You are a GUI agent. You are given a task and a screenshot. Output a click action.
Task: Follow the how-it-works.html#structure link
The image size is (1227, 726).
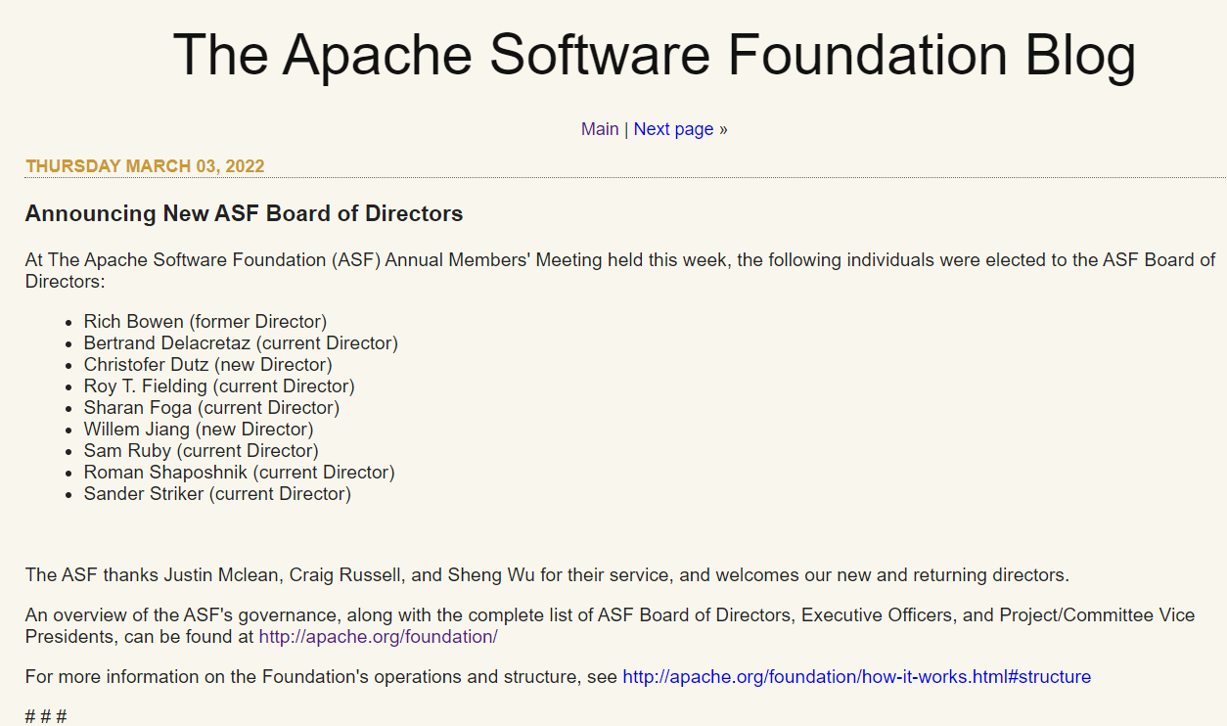[856, 677]
